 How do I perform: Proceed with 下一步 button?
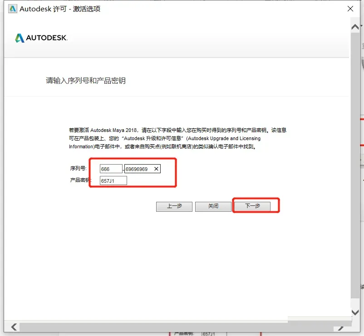click(x=252, y=206)
